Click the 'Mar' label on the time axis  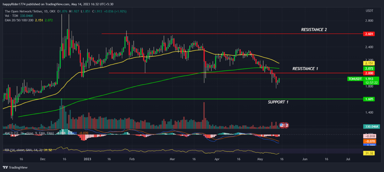[x=172, y=159]
